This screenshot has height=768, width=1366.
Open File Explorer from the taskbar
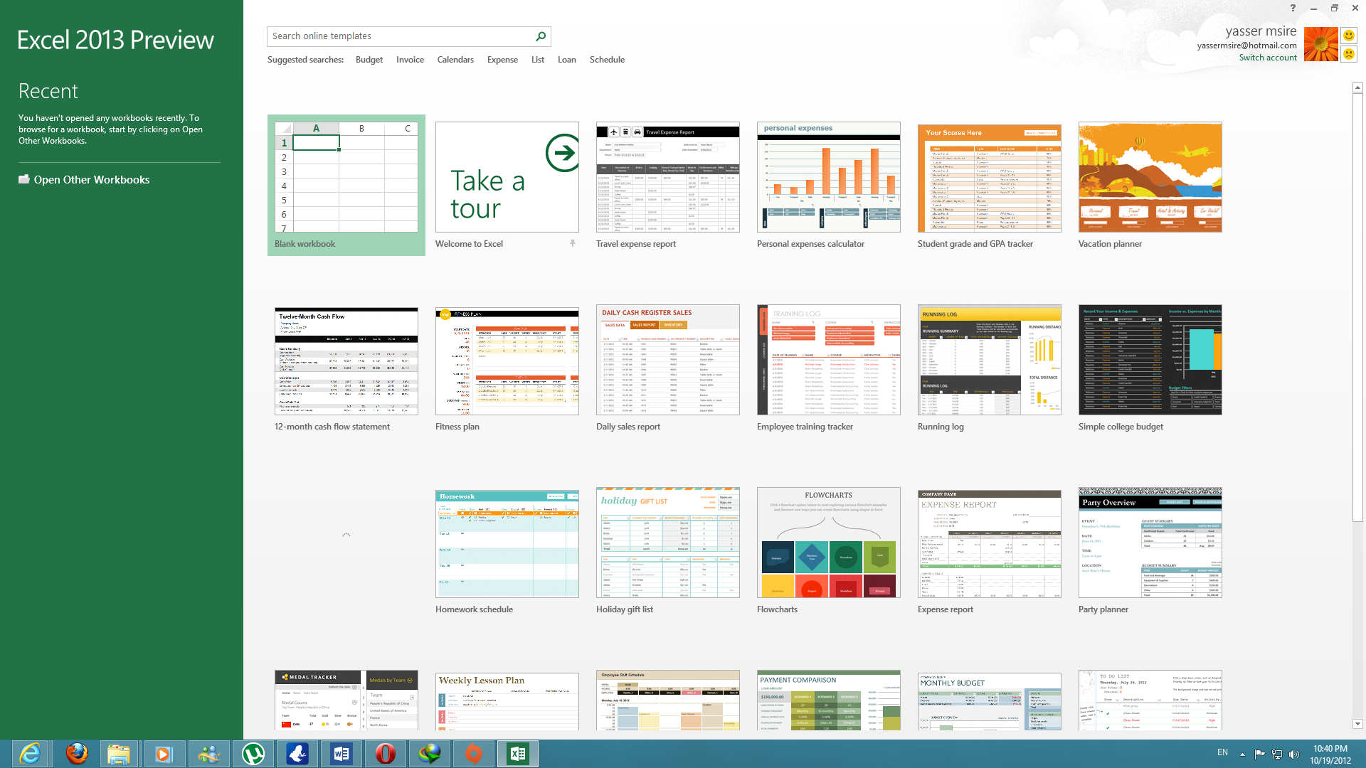119,754
